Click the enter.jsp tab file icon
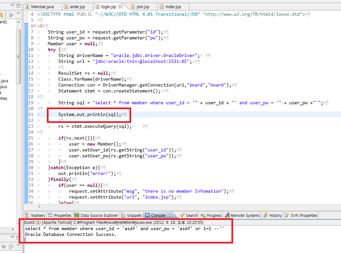Screen dimensions: 341x253 point(66,7)
